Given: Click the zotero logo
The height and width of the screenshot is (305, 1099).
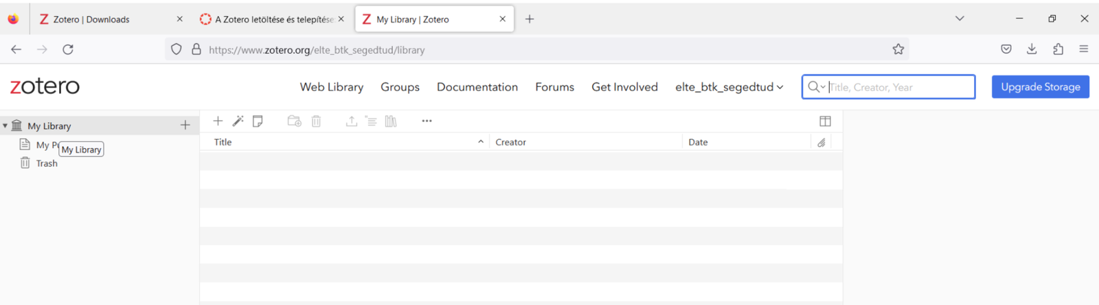Looking at the screenshot, I should (45, 86).
